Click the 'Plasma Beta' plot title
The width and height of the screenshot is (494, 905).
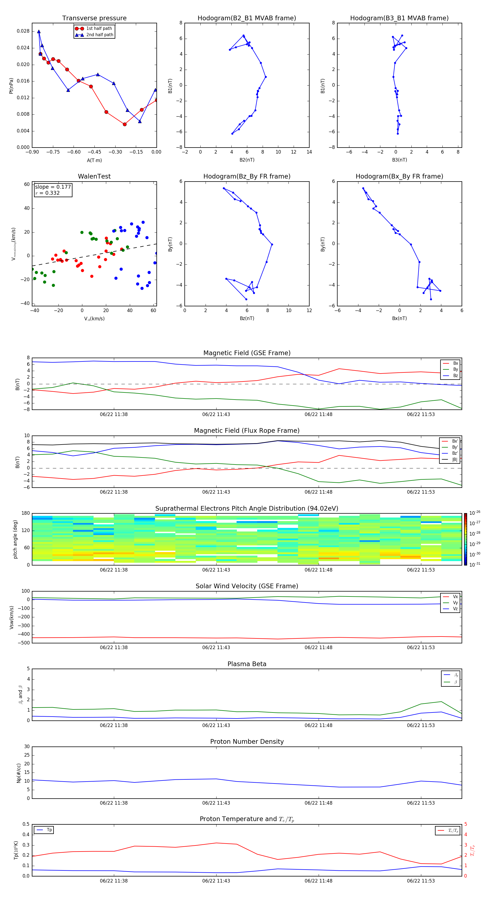[x=247, y=664]
